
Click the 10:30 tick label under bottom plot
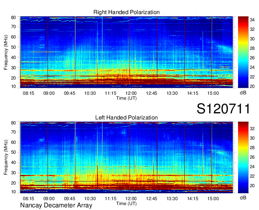pos(90,199)
